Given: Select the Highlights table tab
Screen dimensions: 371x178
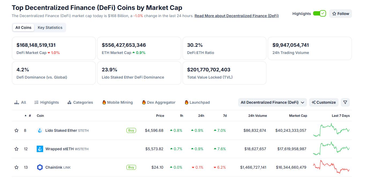Looking at the screenshot, I should click(47, 102).
